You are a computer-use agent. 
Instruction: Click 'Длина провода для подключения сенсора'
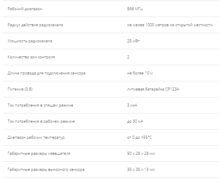46,73
